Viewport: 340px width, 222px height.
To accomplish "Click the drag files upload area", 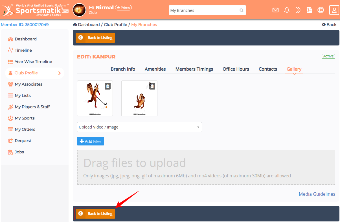I will (206, 167).
